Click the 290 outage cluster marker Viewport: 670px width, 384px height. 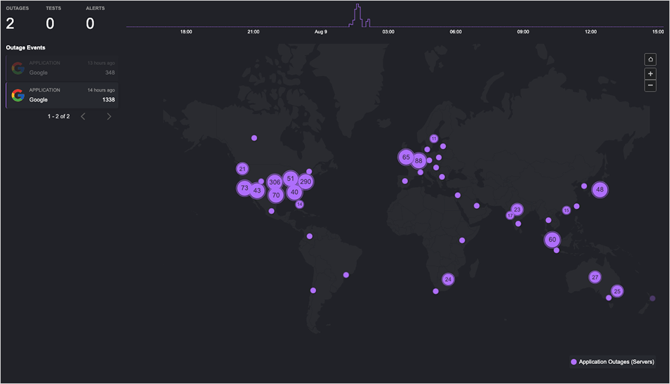click(306, 181)
